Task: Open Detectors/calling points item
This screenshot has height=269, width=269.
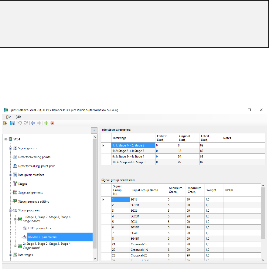Action: click(34, 157)
